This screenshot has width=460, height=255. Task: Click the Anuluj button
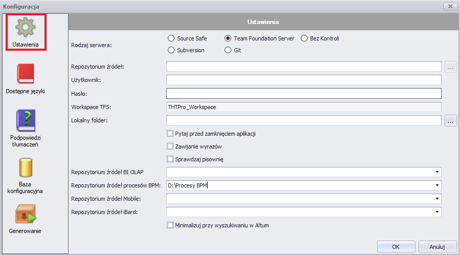(437, 247)
